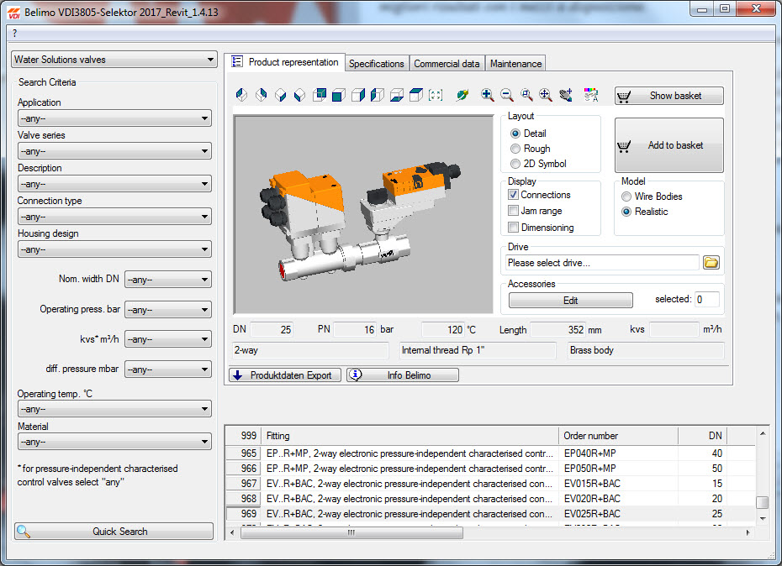Uncheck the Connections checkbox
The height and width of the screenshot is (566, 782).
[514, 195]
